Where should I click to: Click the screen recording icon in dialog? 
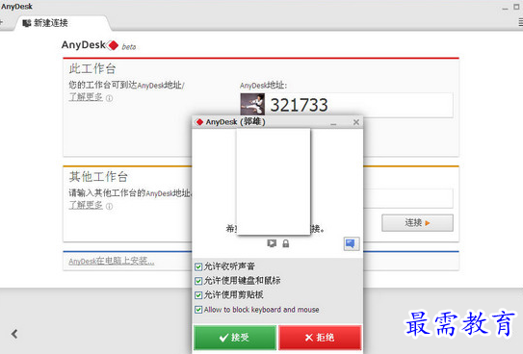coord(272,243)
